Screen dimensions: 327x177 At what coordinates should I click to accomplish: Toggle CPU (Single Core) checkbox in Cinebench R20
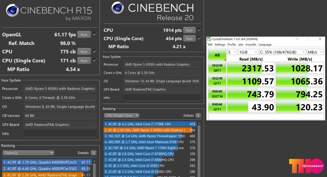[x=199, y=38]
